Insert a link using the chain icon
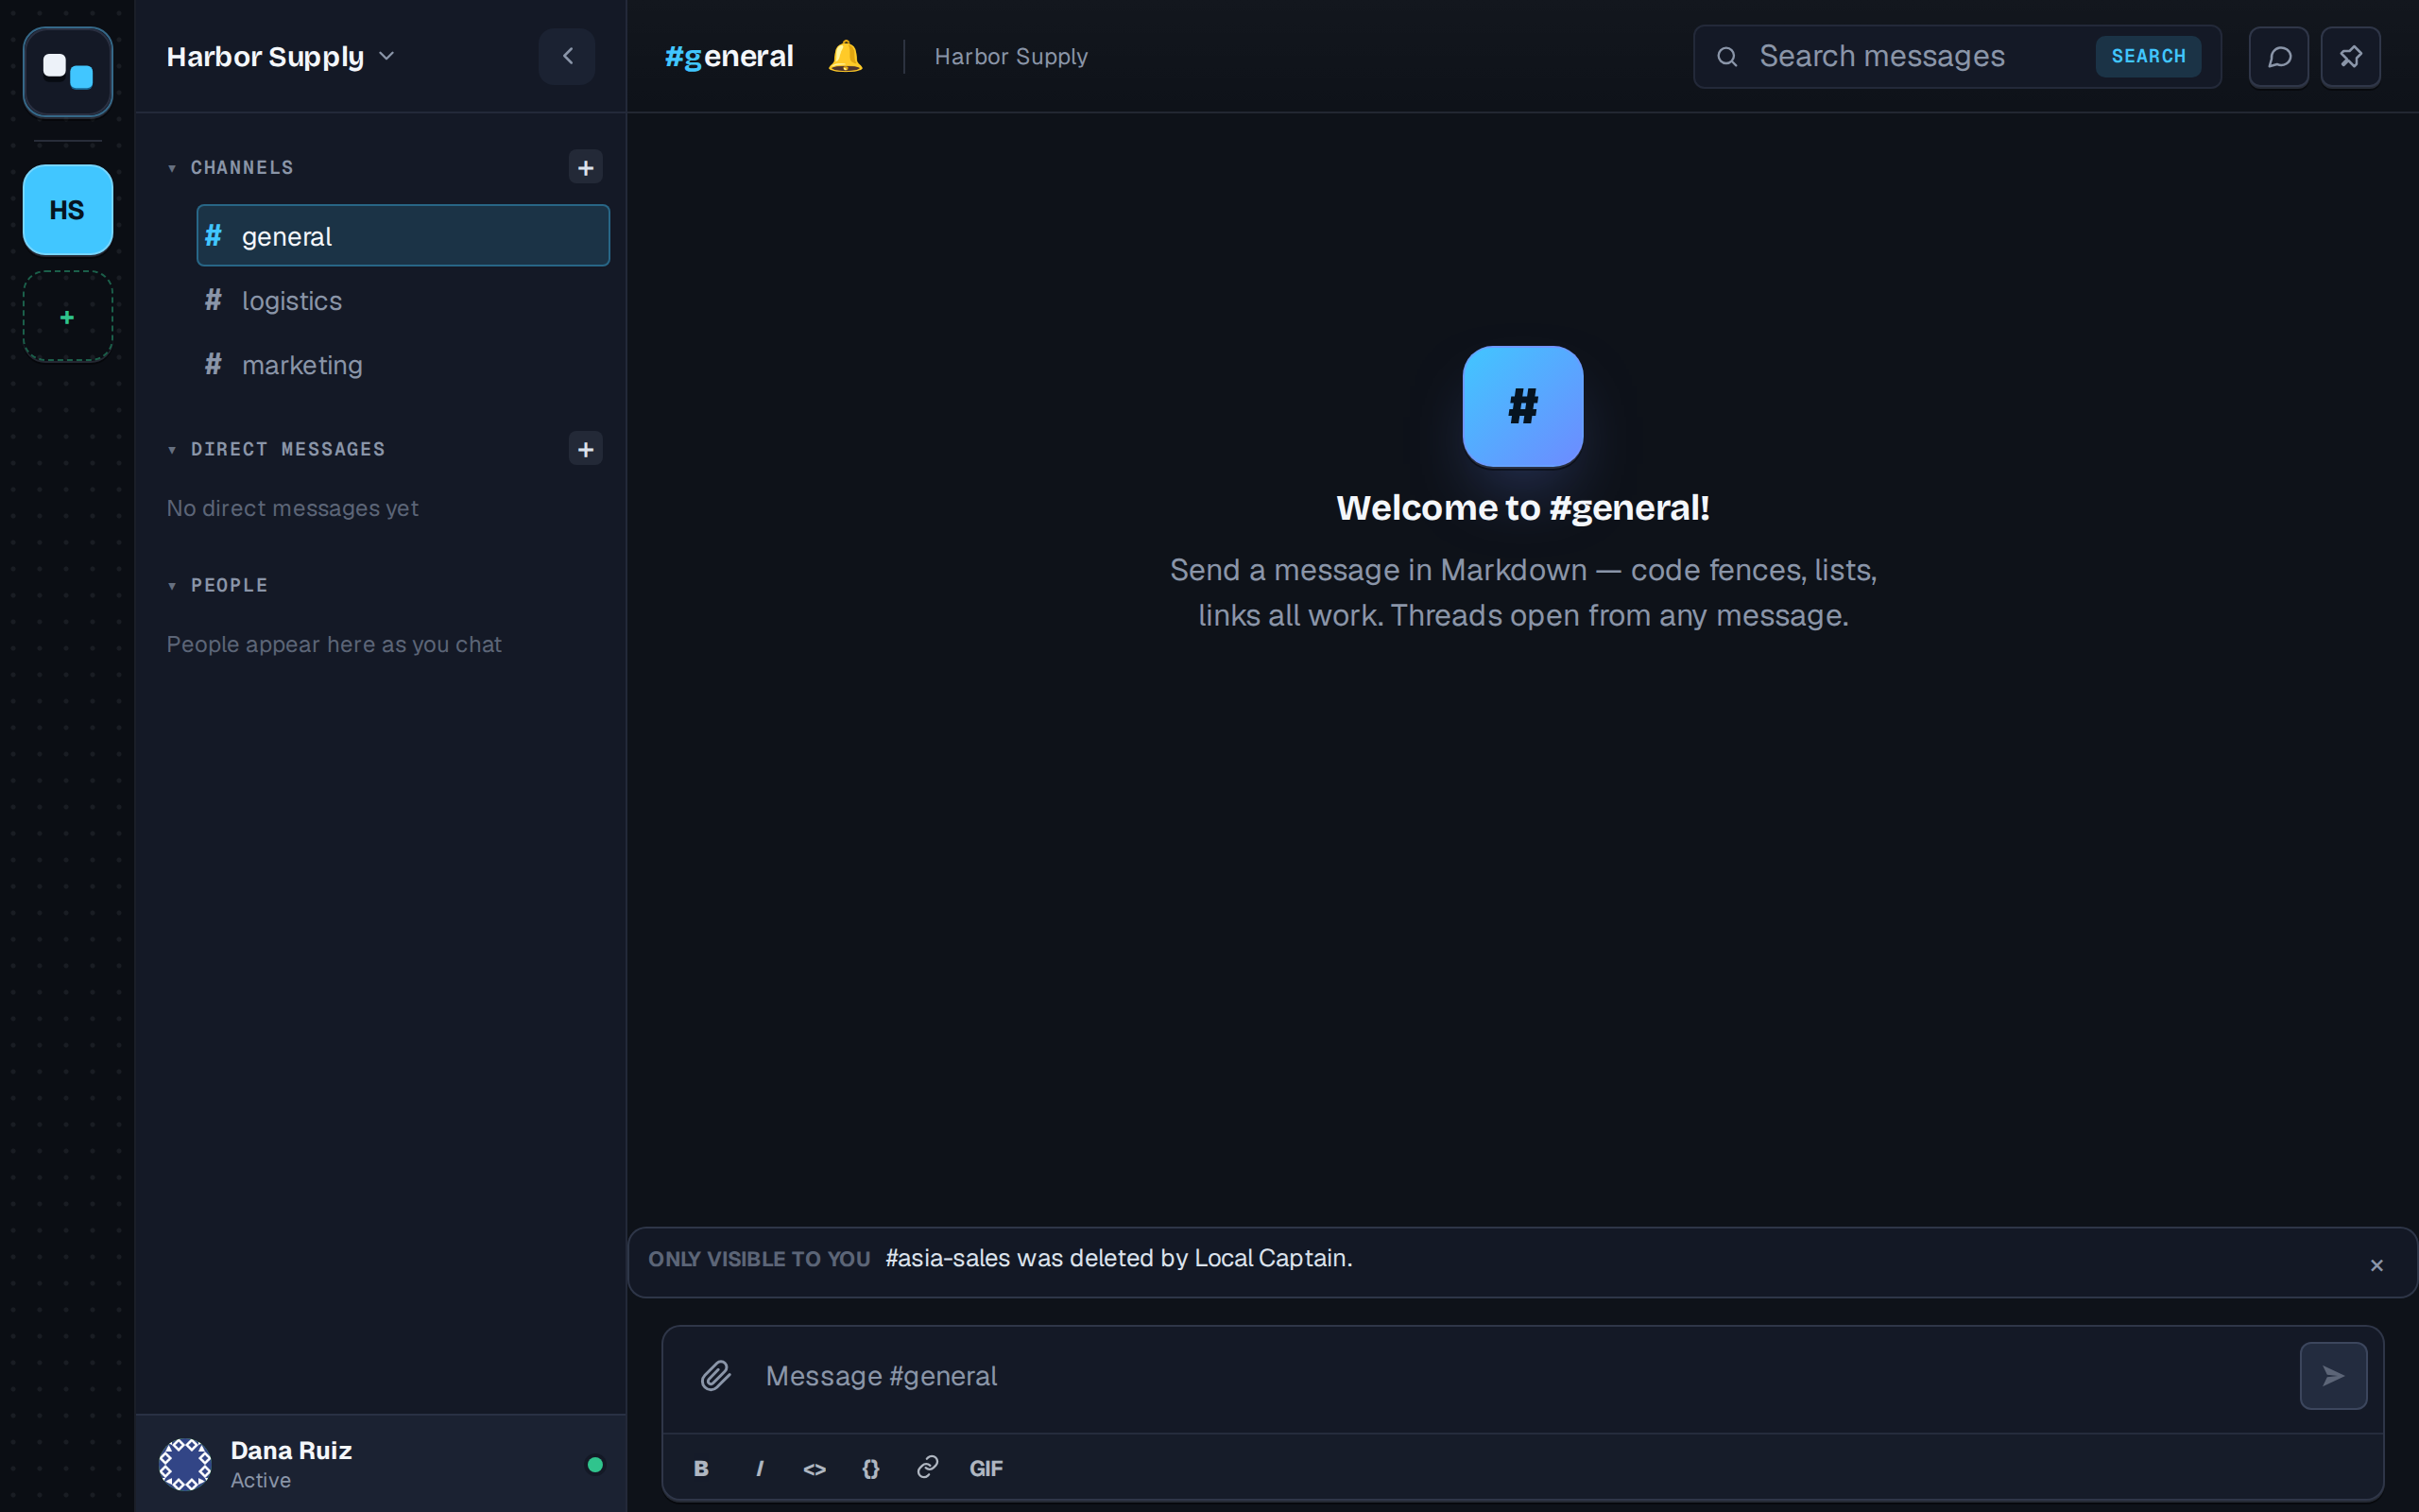This screenshot has height=1512, width=2419. point(928,1467)
